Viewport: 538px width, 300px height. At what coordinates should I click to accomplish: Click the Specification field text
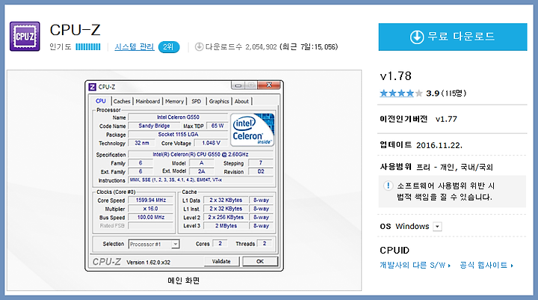[201, 155]
